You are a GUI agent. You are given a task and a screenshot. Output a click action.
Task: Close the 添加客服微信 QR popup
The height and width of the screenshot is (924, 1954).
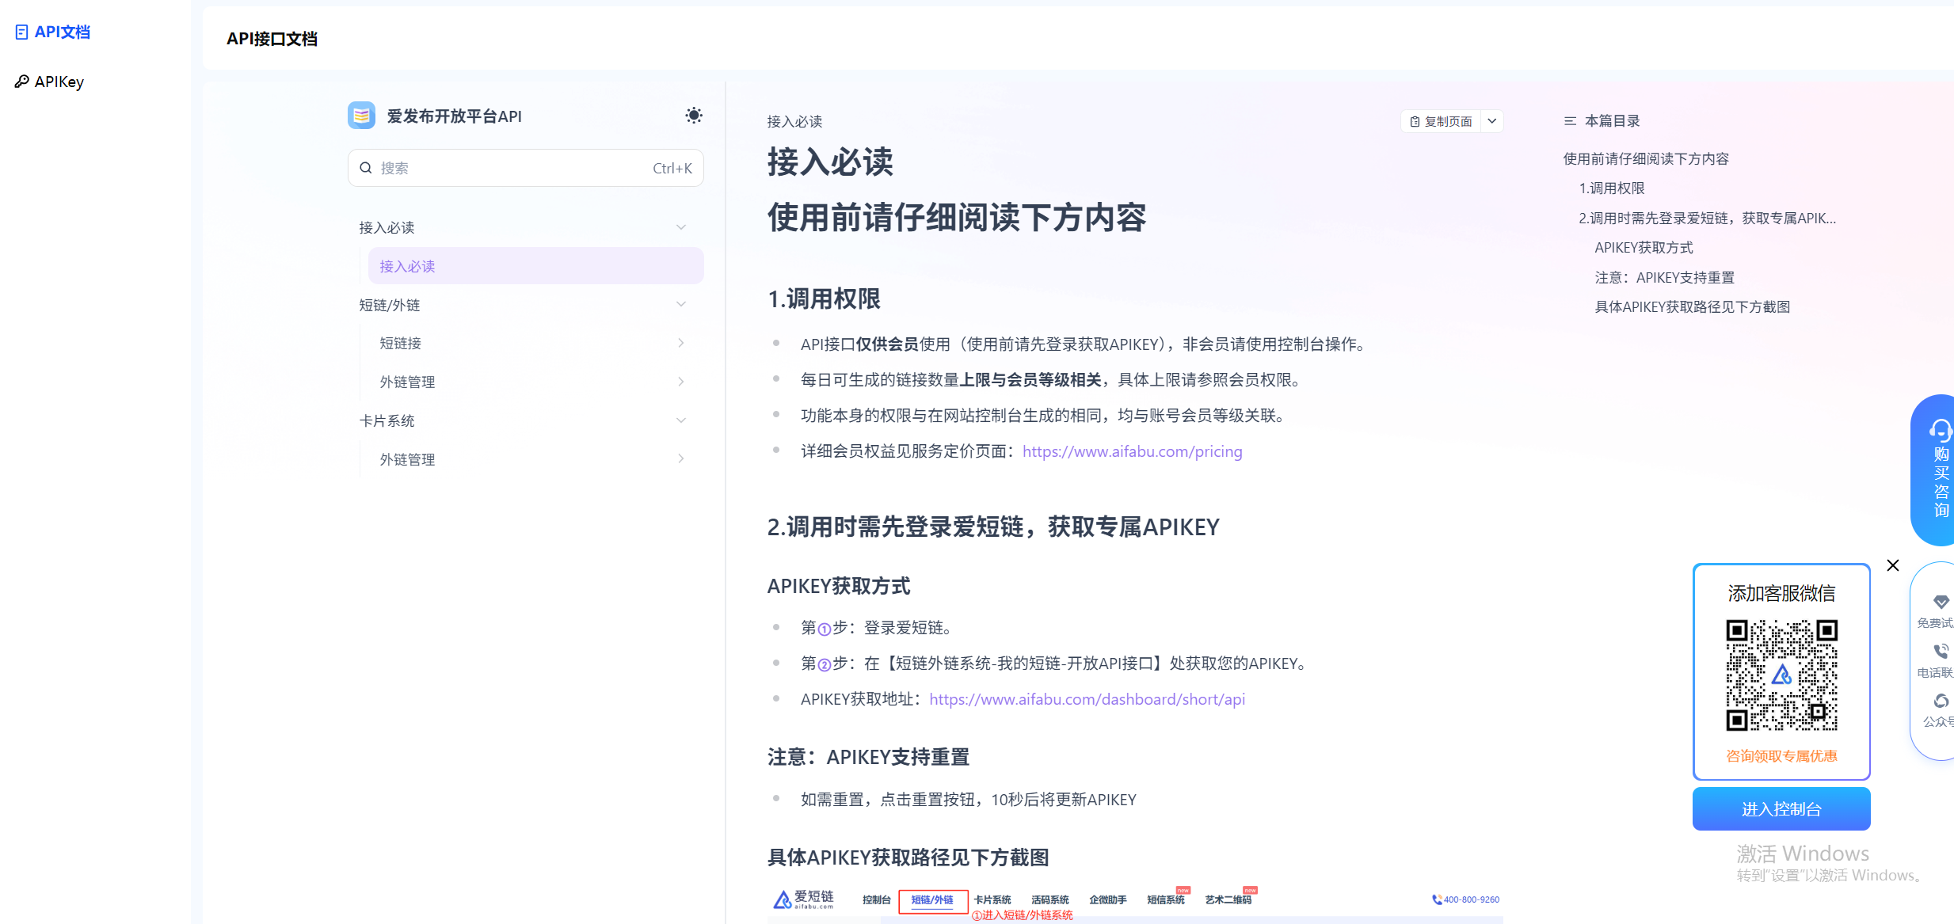(x=1892, y=565)
